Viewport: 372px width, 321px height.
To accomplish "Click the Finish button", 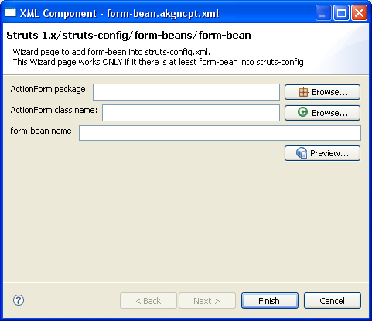I will click(270, 301).
